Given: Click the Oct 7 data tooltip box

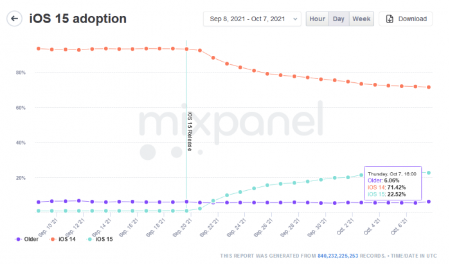Looking at the screenshot, I should (x=392, y=184).
